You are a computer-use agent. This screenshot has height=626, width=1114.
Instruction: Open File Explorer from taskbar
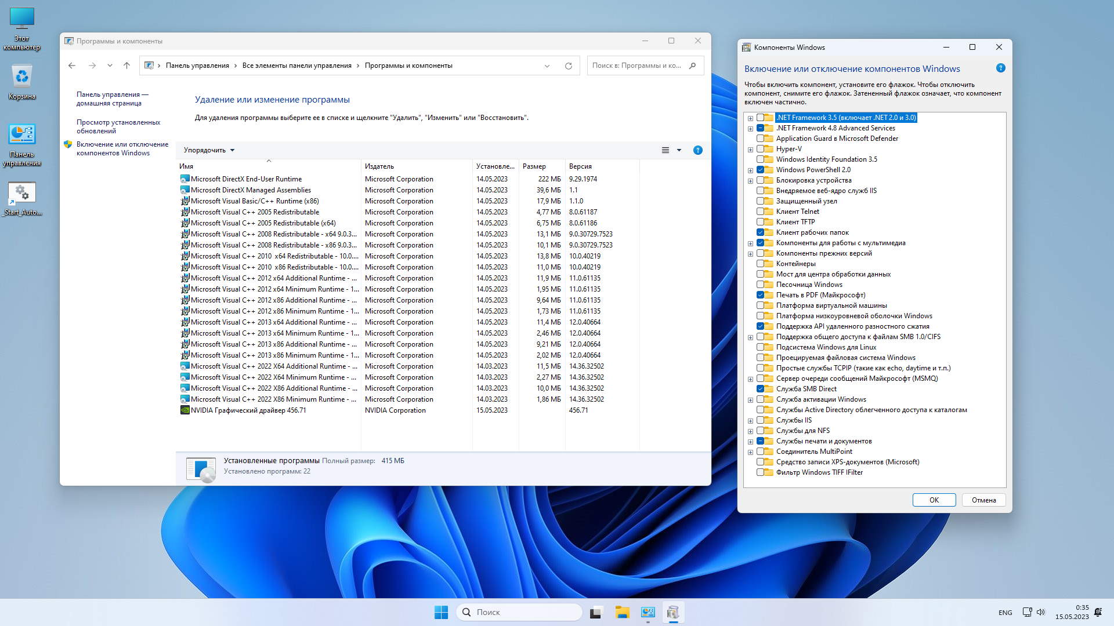[x=622, y=612]
